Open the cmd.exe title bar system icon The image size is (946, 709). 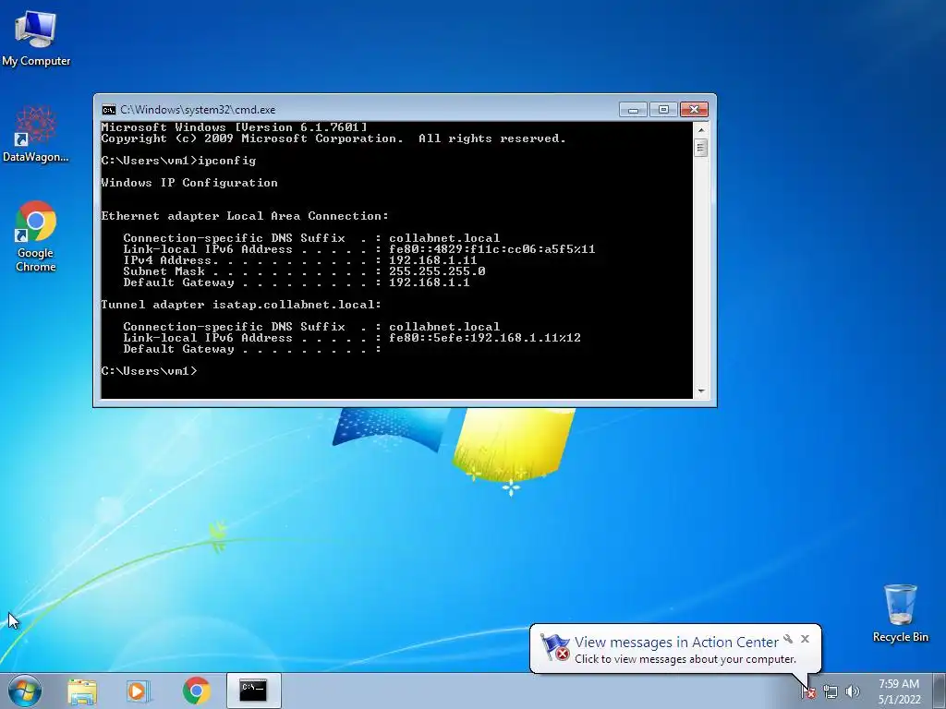point(109,110)
